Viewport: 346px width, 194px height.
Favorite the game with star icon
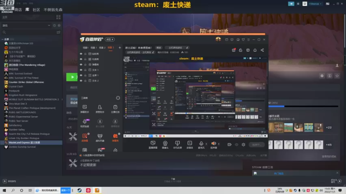click(337, 76)
